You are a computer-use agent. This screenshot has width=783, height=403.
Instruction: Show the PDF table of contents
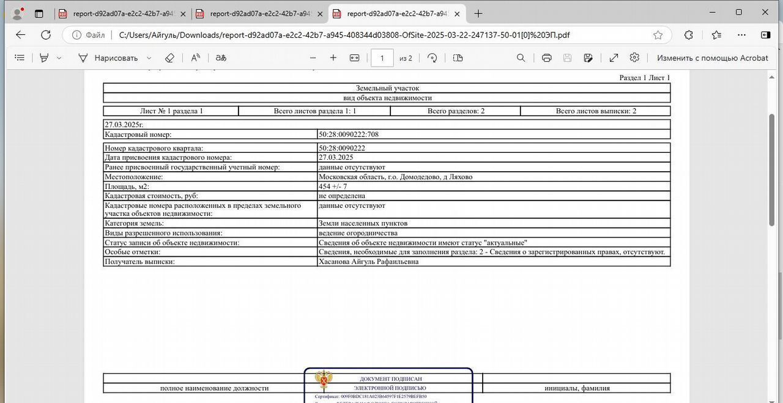[20, 57]
